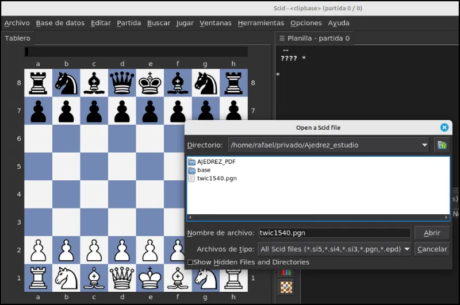Open the Ventanas menu
This screenshot has height=305, width=460.
pyautogui.click(x=216, y=23)
